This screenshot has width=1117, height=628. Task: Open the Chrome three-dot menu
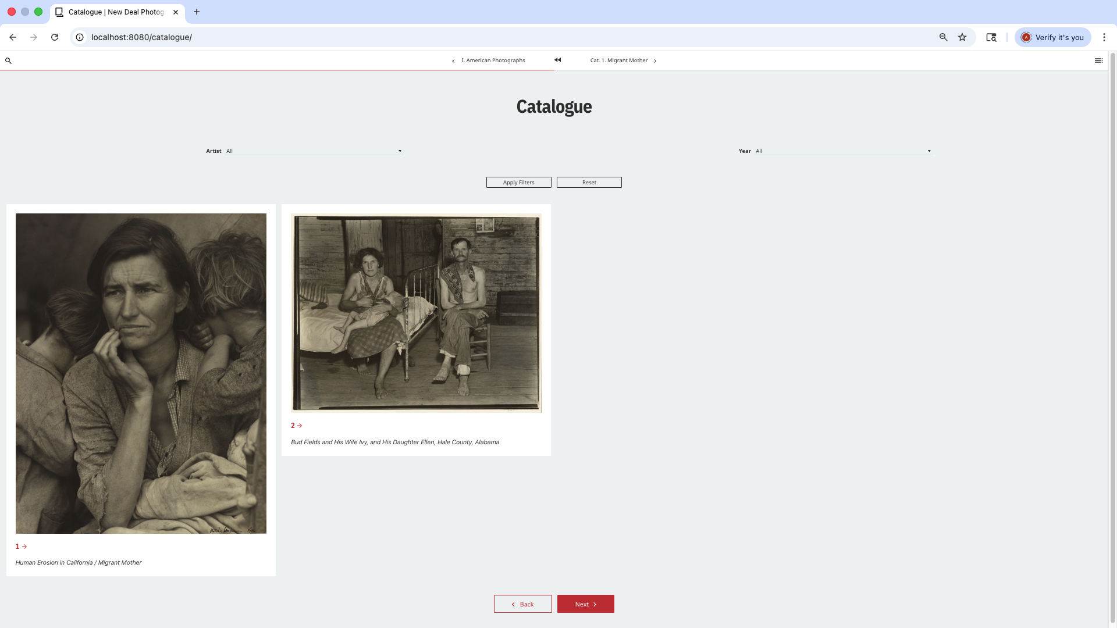pos(1104,37)
